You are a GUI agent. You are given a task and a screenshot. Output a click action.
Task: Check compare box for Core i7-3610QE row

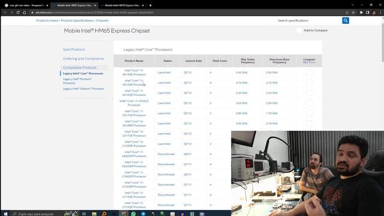tap(309, 93)
